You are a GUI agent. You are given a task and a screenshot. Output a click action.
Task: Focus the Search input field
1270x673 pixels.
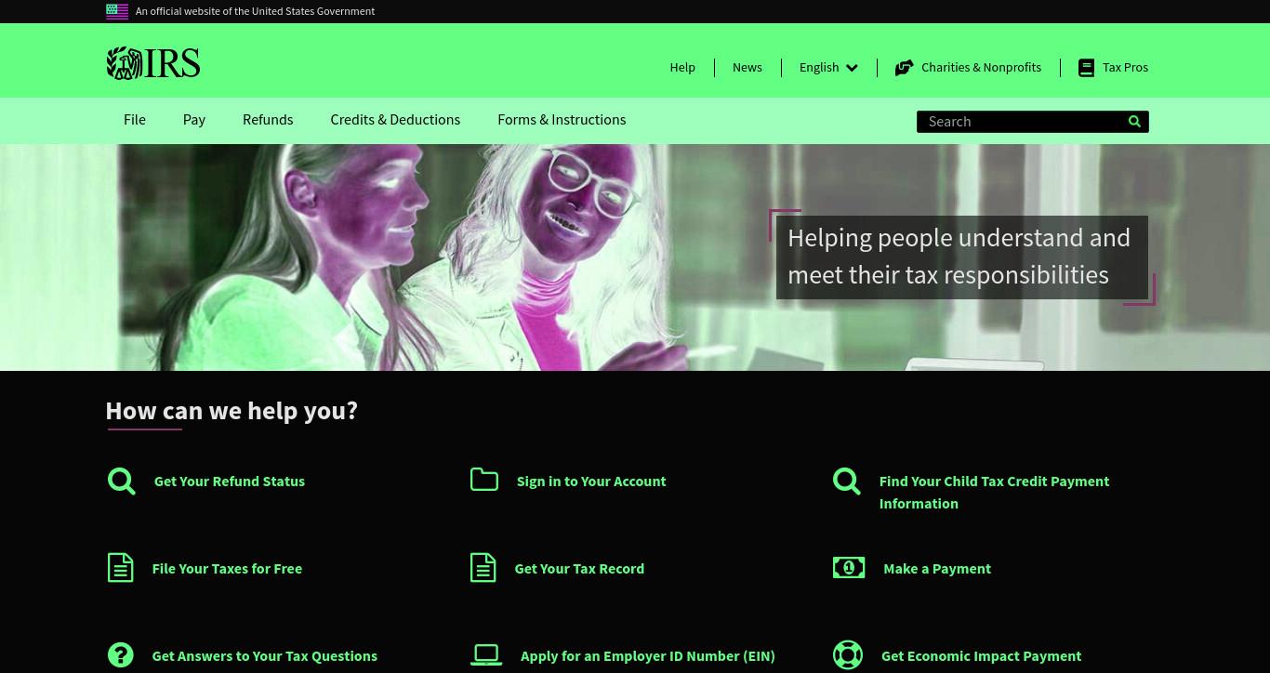coord(1023,122)
